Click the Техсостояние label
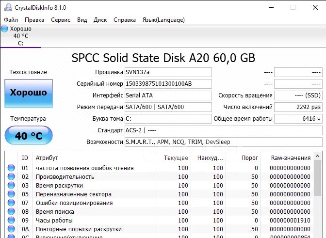Image resolution: width=326 pixels, height=238 pixels. 28,72
